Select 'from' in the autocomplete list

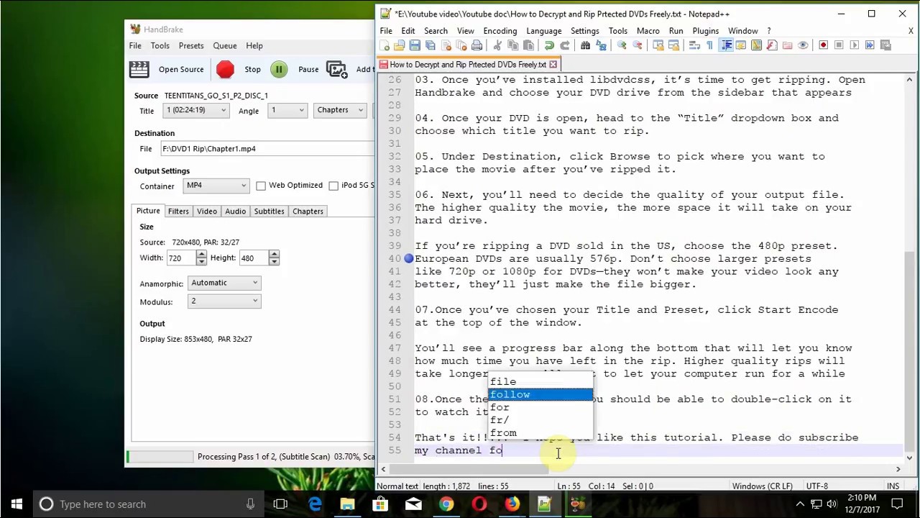coord(540,433)
